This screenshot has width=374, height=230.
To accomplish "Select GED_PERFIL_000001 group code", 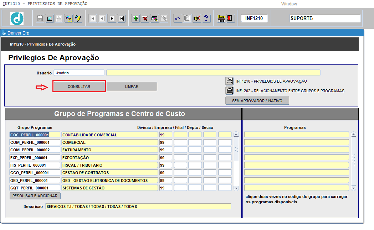I will 35,181.
